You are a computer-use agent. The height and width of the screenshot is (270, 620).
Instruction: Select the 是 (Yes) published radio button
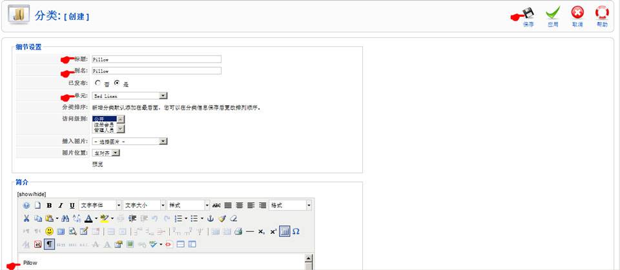coord(117,83)
